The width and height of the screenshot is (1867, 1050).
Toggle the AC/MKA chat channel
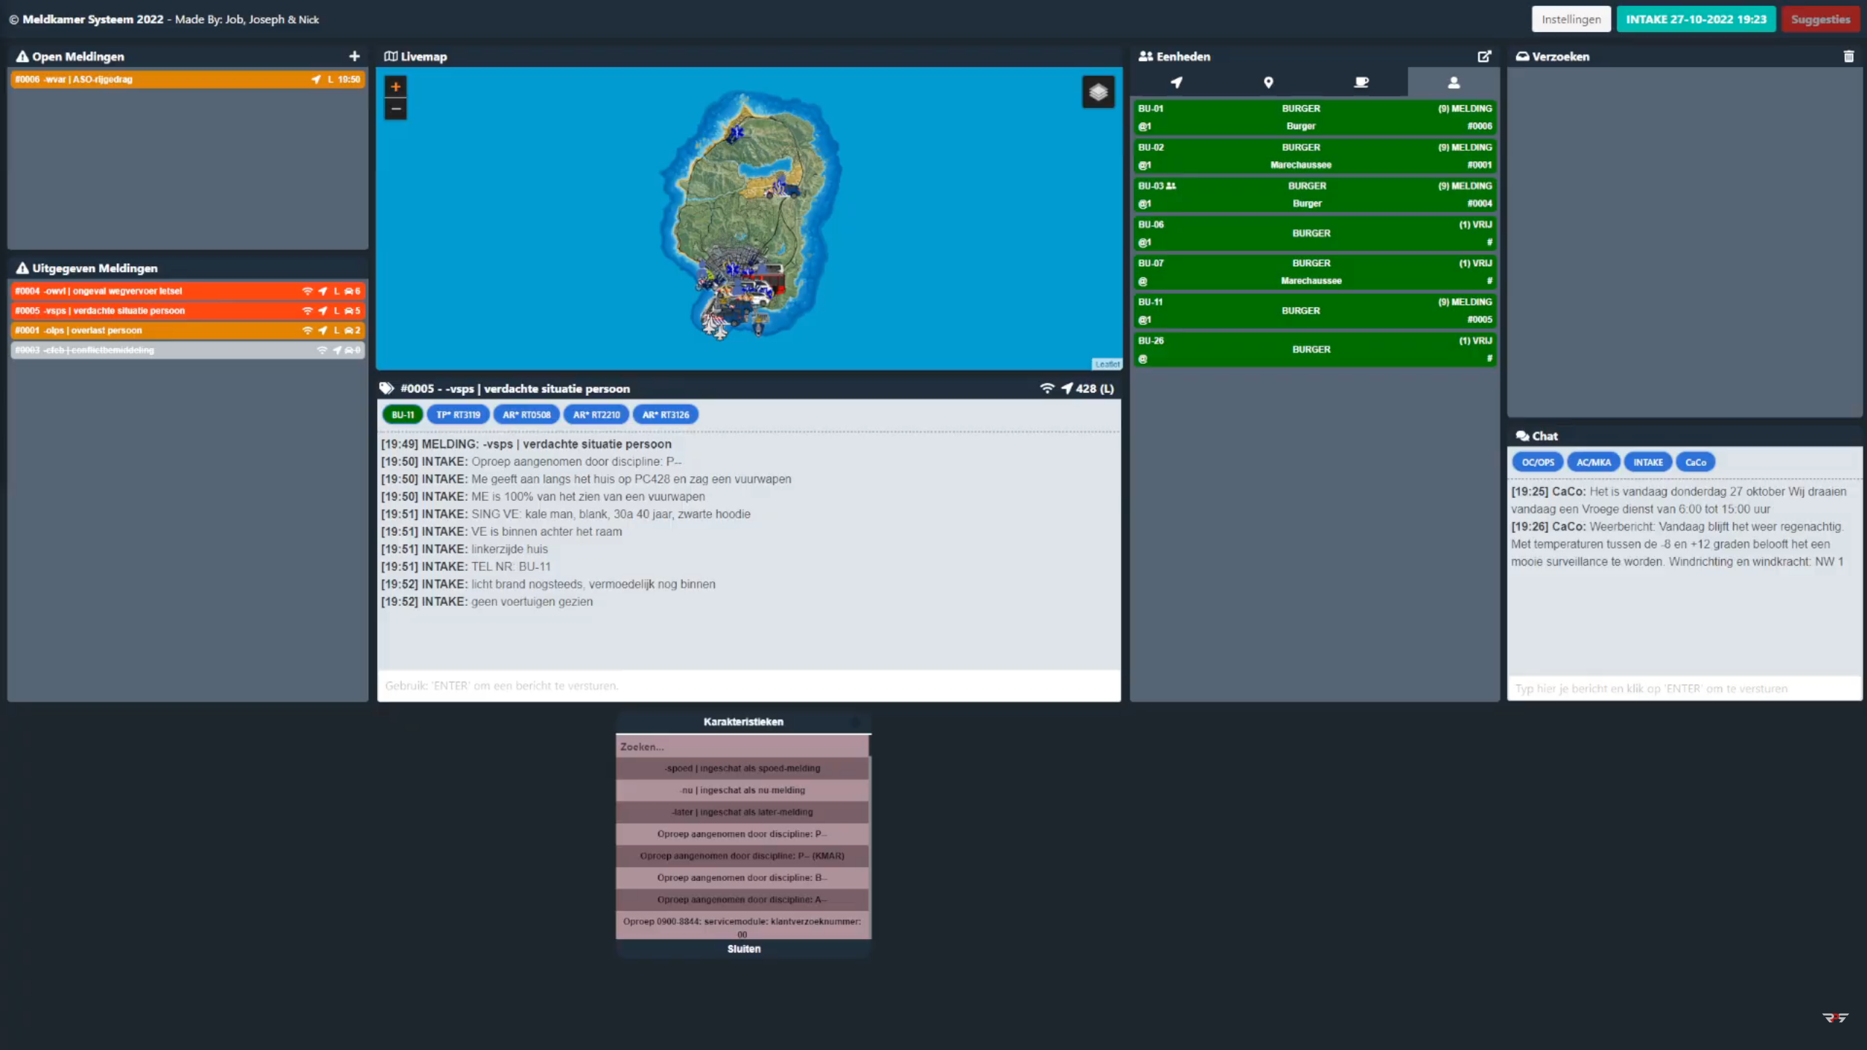pos(1594,462)
